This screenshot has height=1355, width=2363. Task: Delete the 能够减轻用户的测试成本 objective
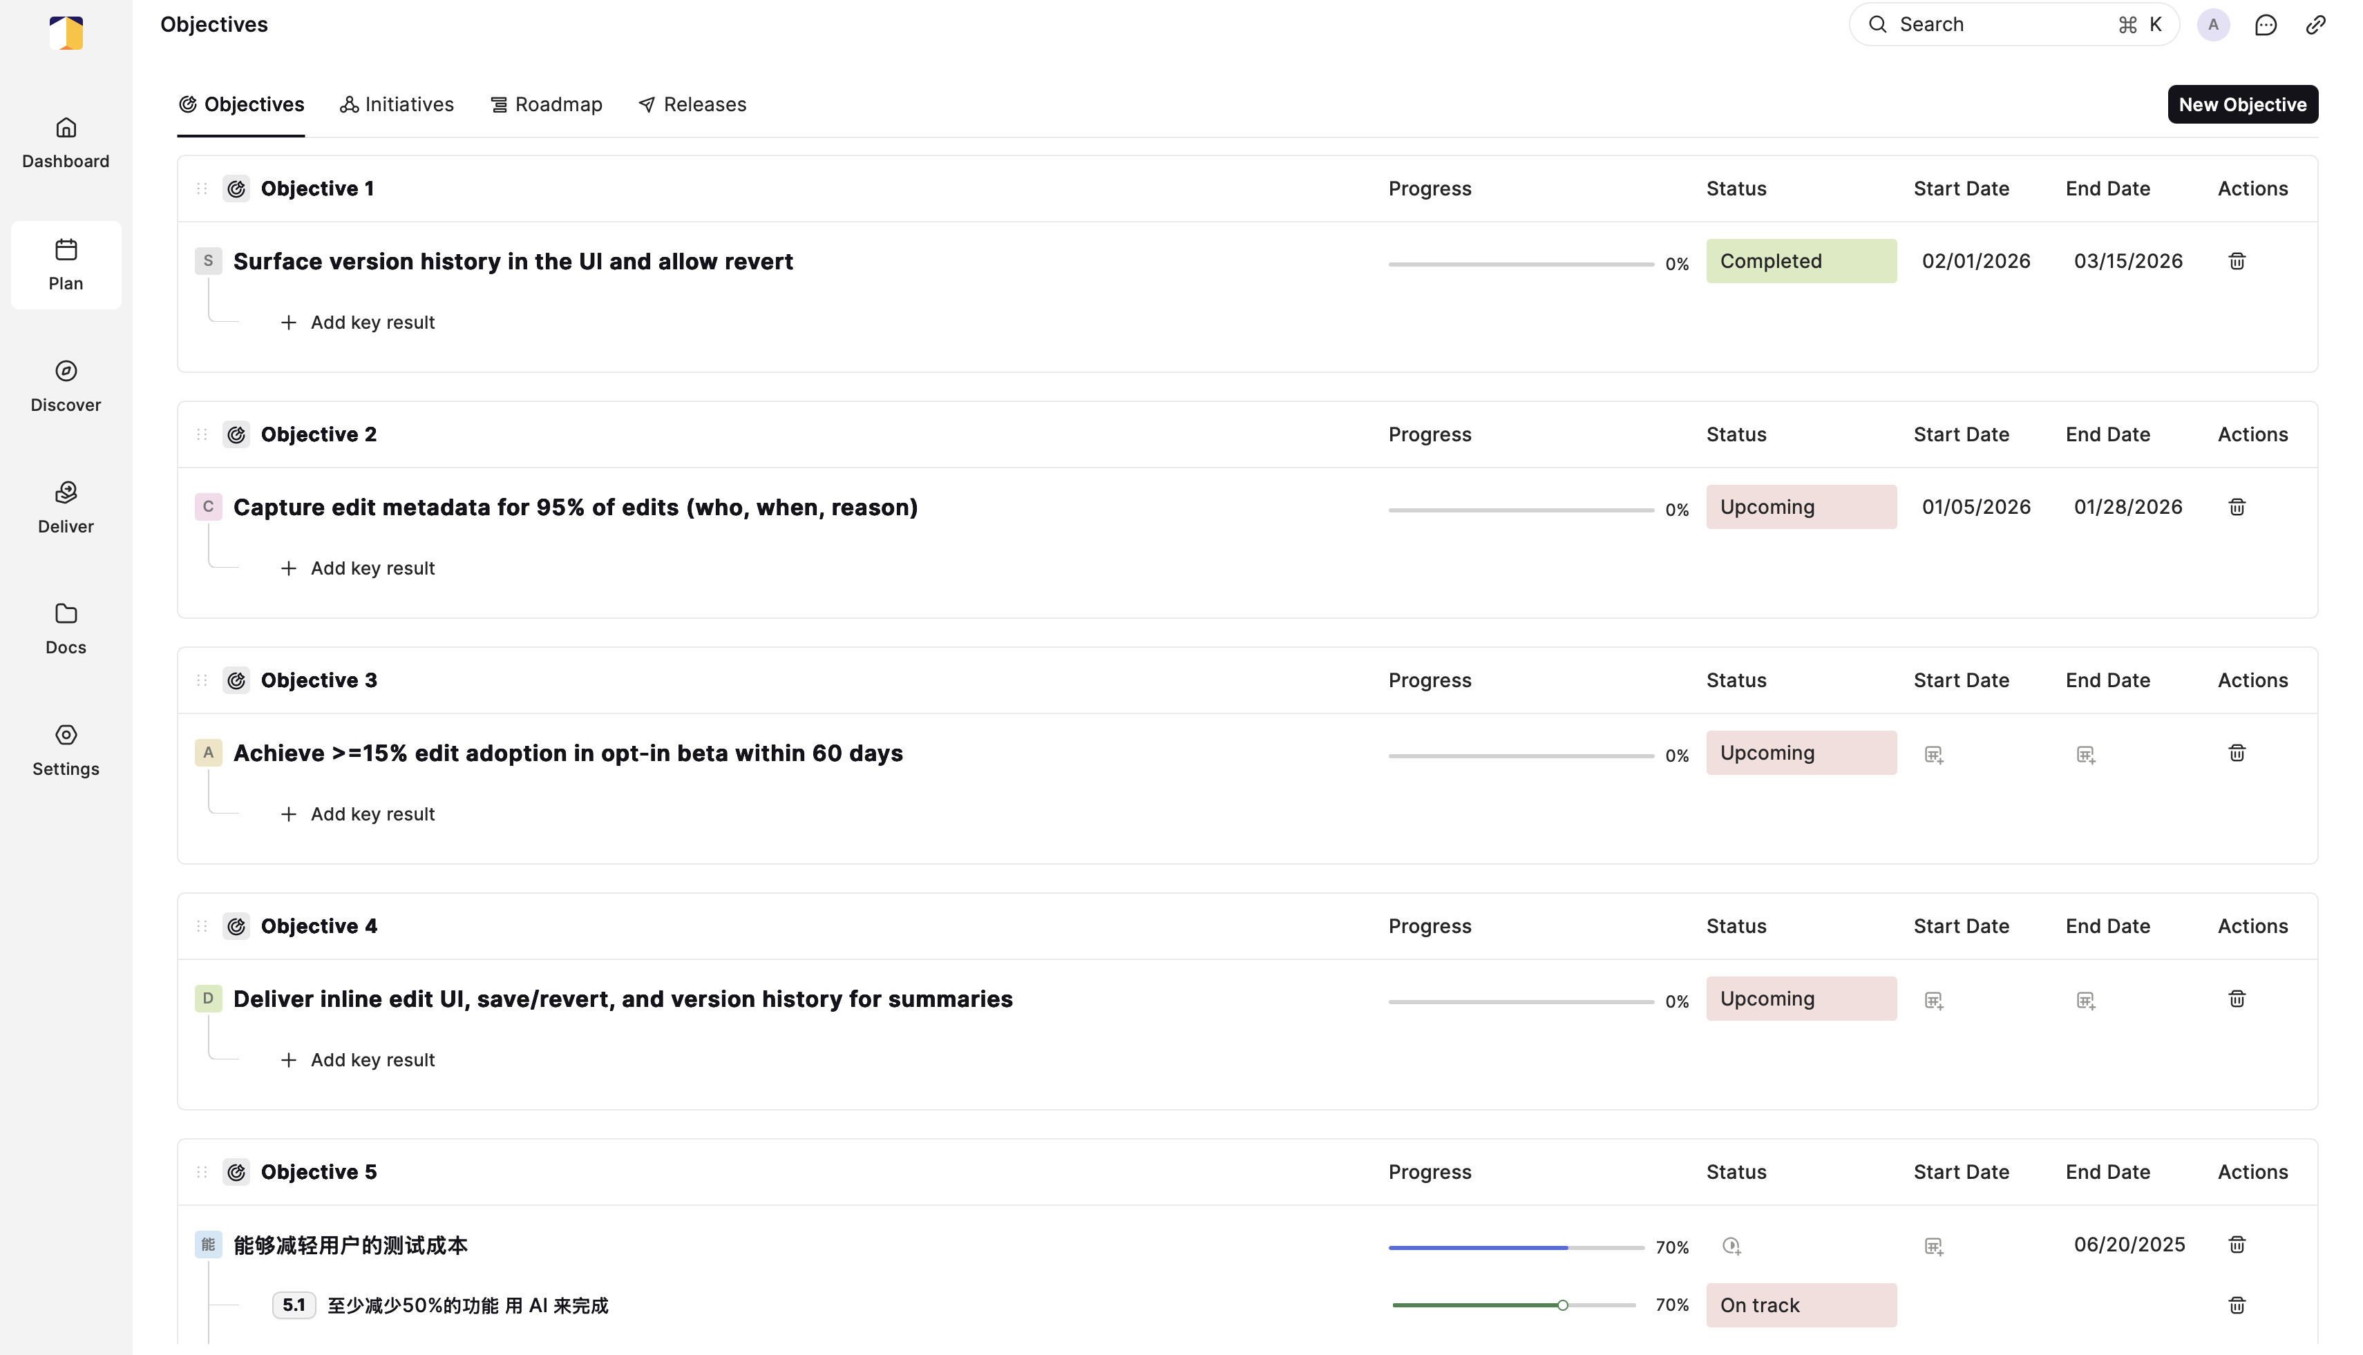[x=2237, y=1245]
